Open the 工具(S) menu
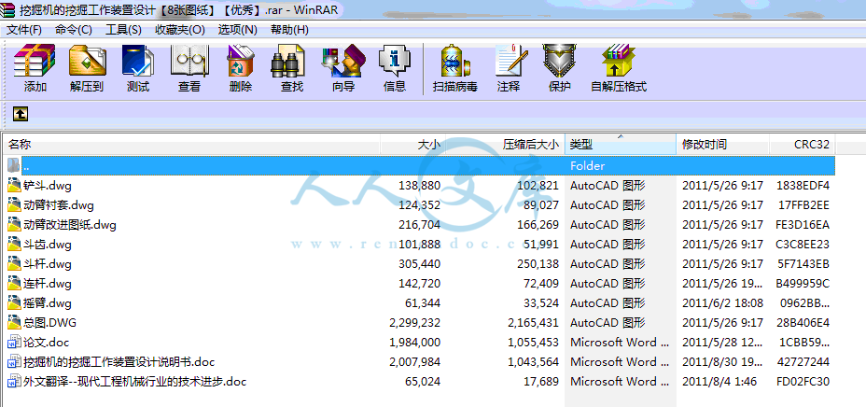The width and height of the screenshot is (866, 407). tap(124, 29)
